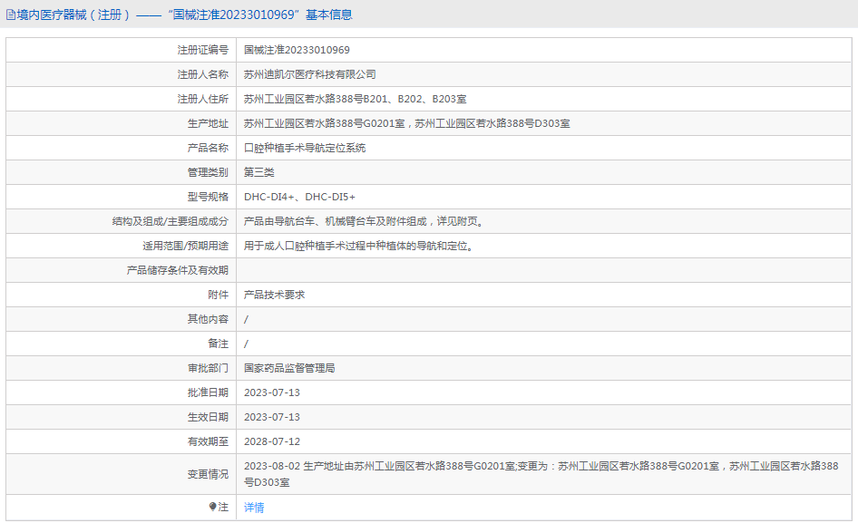Click the 注册证编号 label
This screenshot has width=858, height=523.
point(202,50)
